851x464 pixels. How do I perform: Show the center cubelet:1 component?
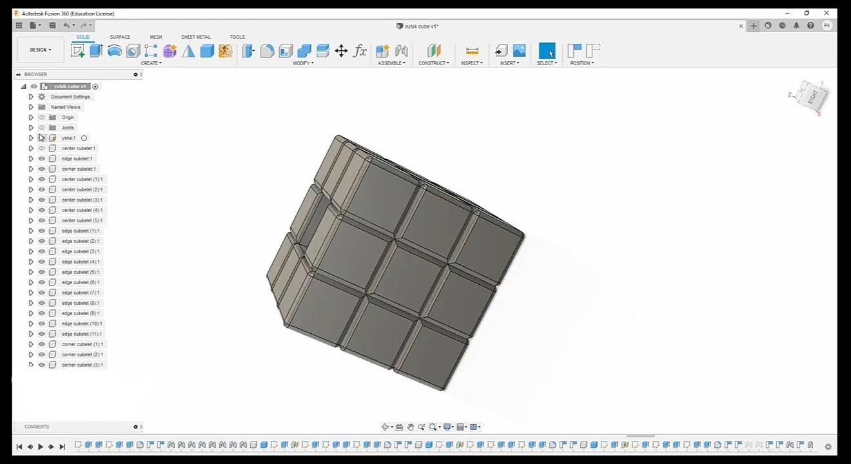41,148
